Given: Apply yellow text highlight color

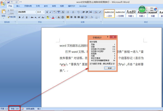Looking at the screenshot, I should (x=48, y=17).
